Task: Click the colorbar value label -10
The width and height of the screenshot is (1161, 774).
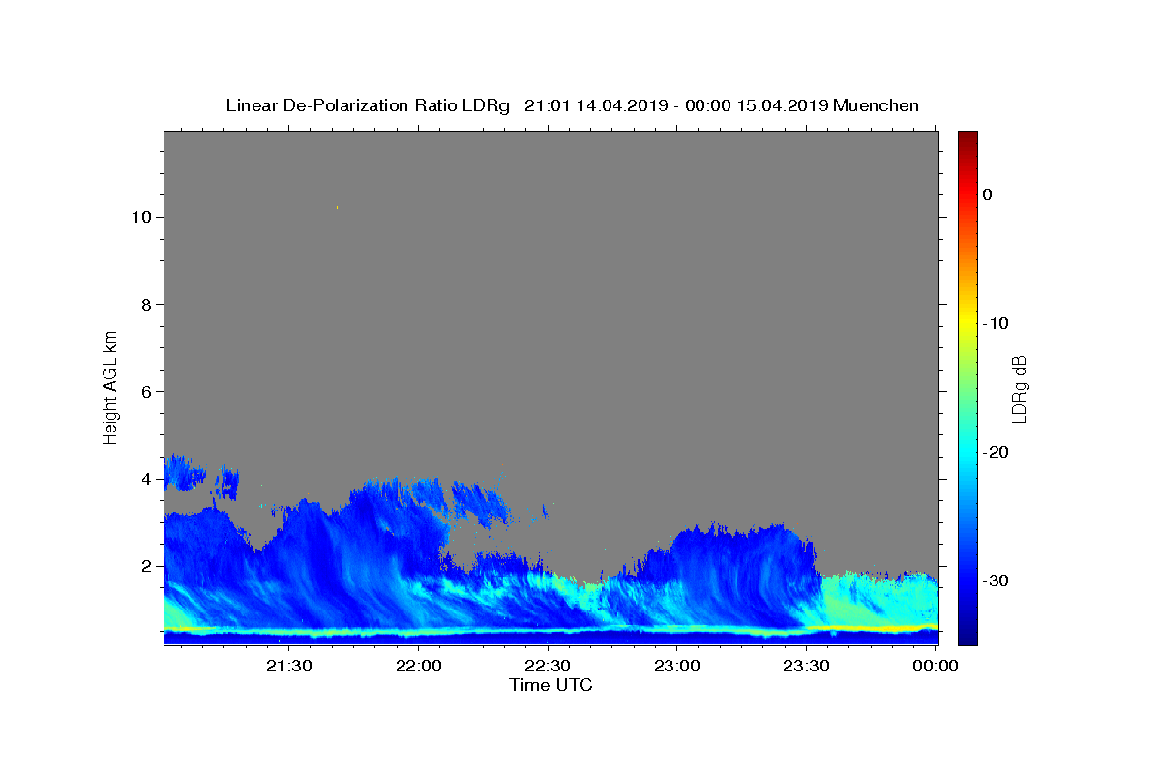Action: click(x=997, y=323)
